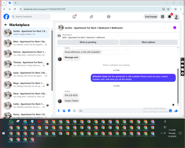Open the Windows notification center
The image size is (185, 148).
coord(180,133)
